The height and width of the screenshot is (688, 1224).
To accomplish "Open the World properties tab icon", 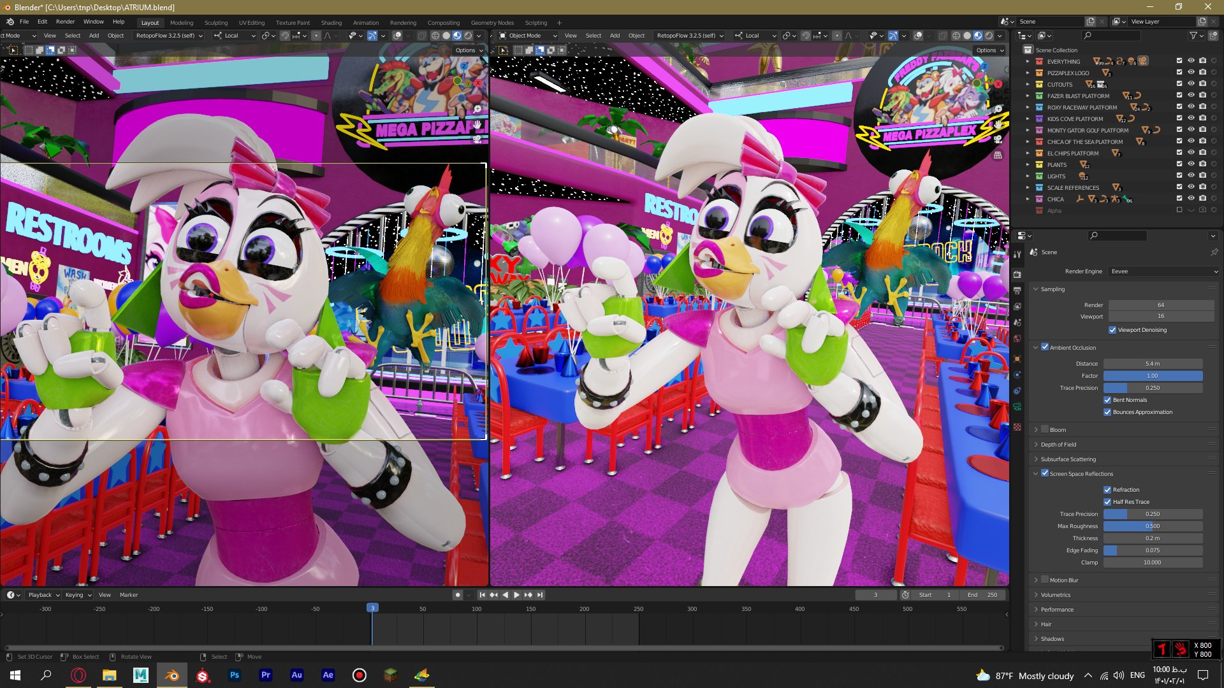I will pos(1017,339).
